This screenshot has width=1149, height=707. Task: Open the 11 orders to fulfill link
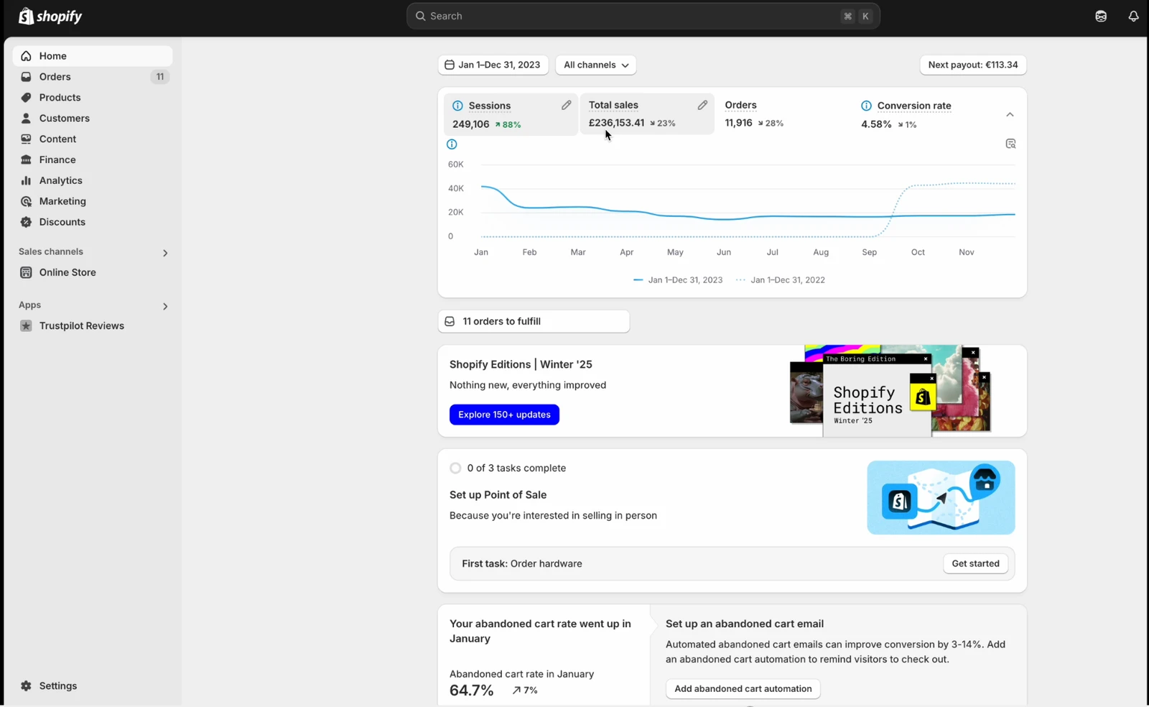pos(534,322)
